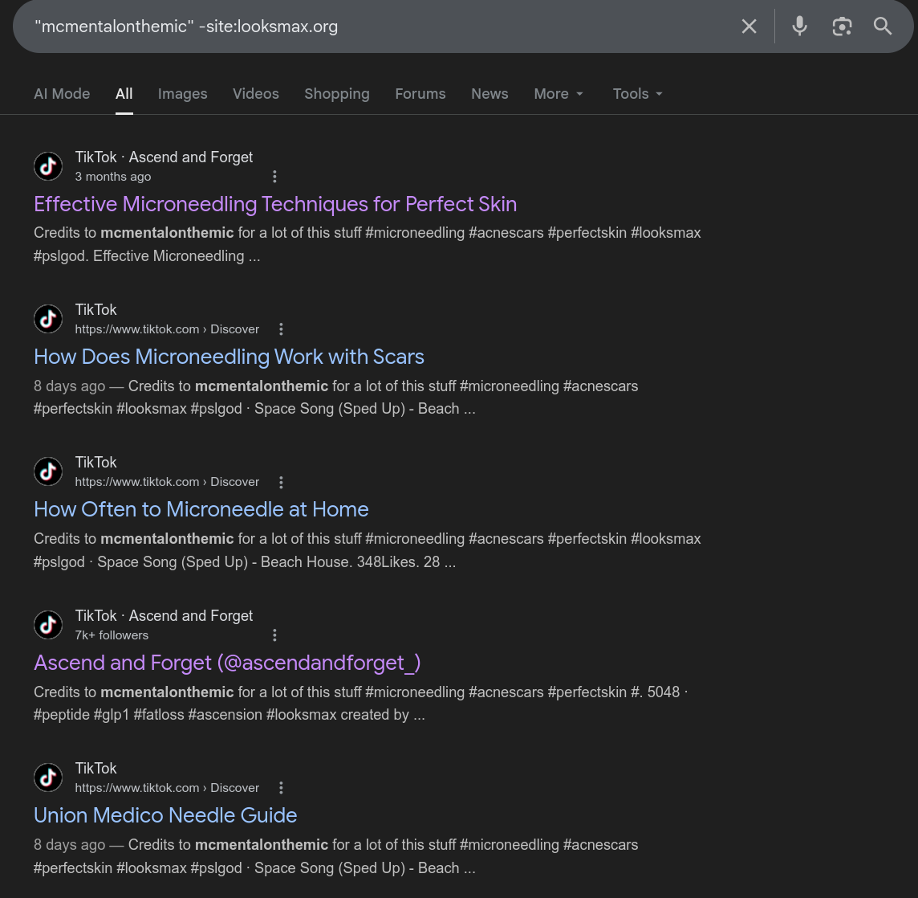918x898 pixels.
Task: Click 'TikTok · Ascend and Forget' source above Effective Microneedling
Action: pyautogui.click(x=164, y=157)
